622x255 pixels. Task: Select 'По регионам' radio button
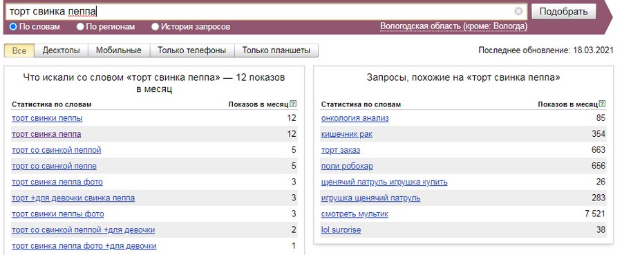(80, 27)
